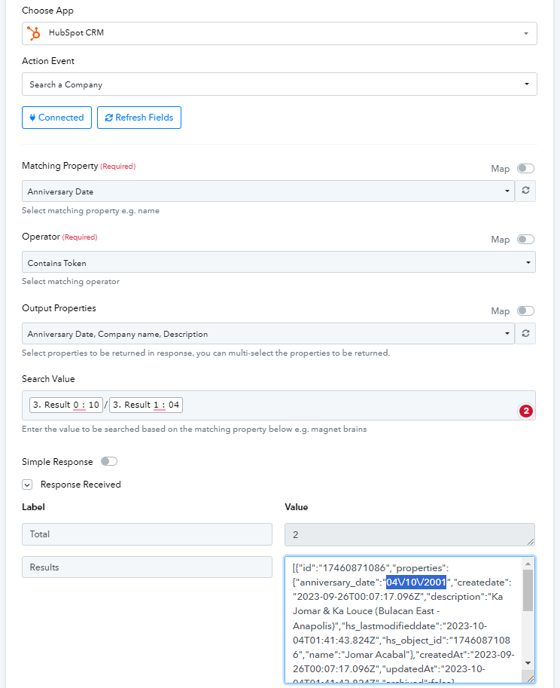560x688 pixels.
Task: Click the HubSpot CRM logo icon
Action: [x=34, y=33]
